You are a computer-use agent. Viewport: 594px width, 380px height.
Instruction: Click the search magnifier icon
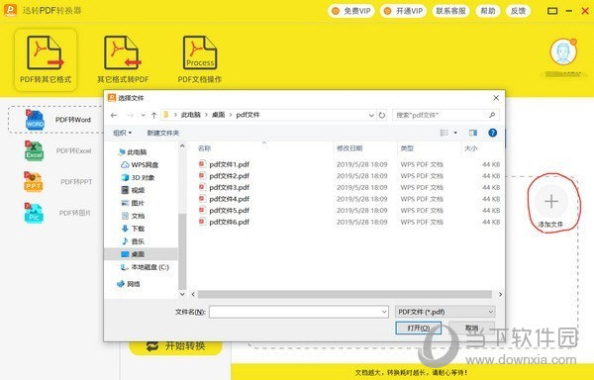[492, 115]
